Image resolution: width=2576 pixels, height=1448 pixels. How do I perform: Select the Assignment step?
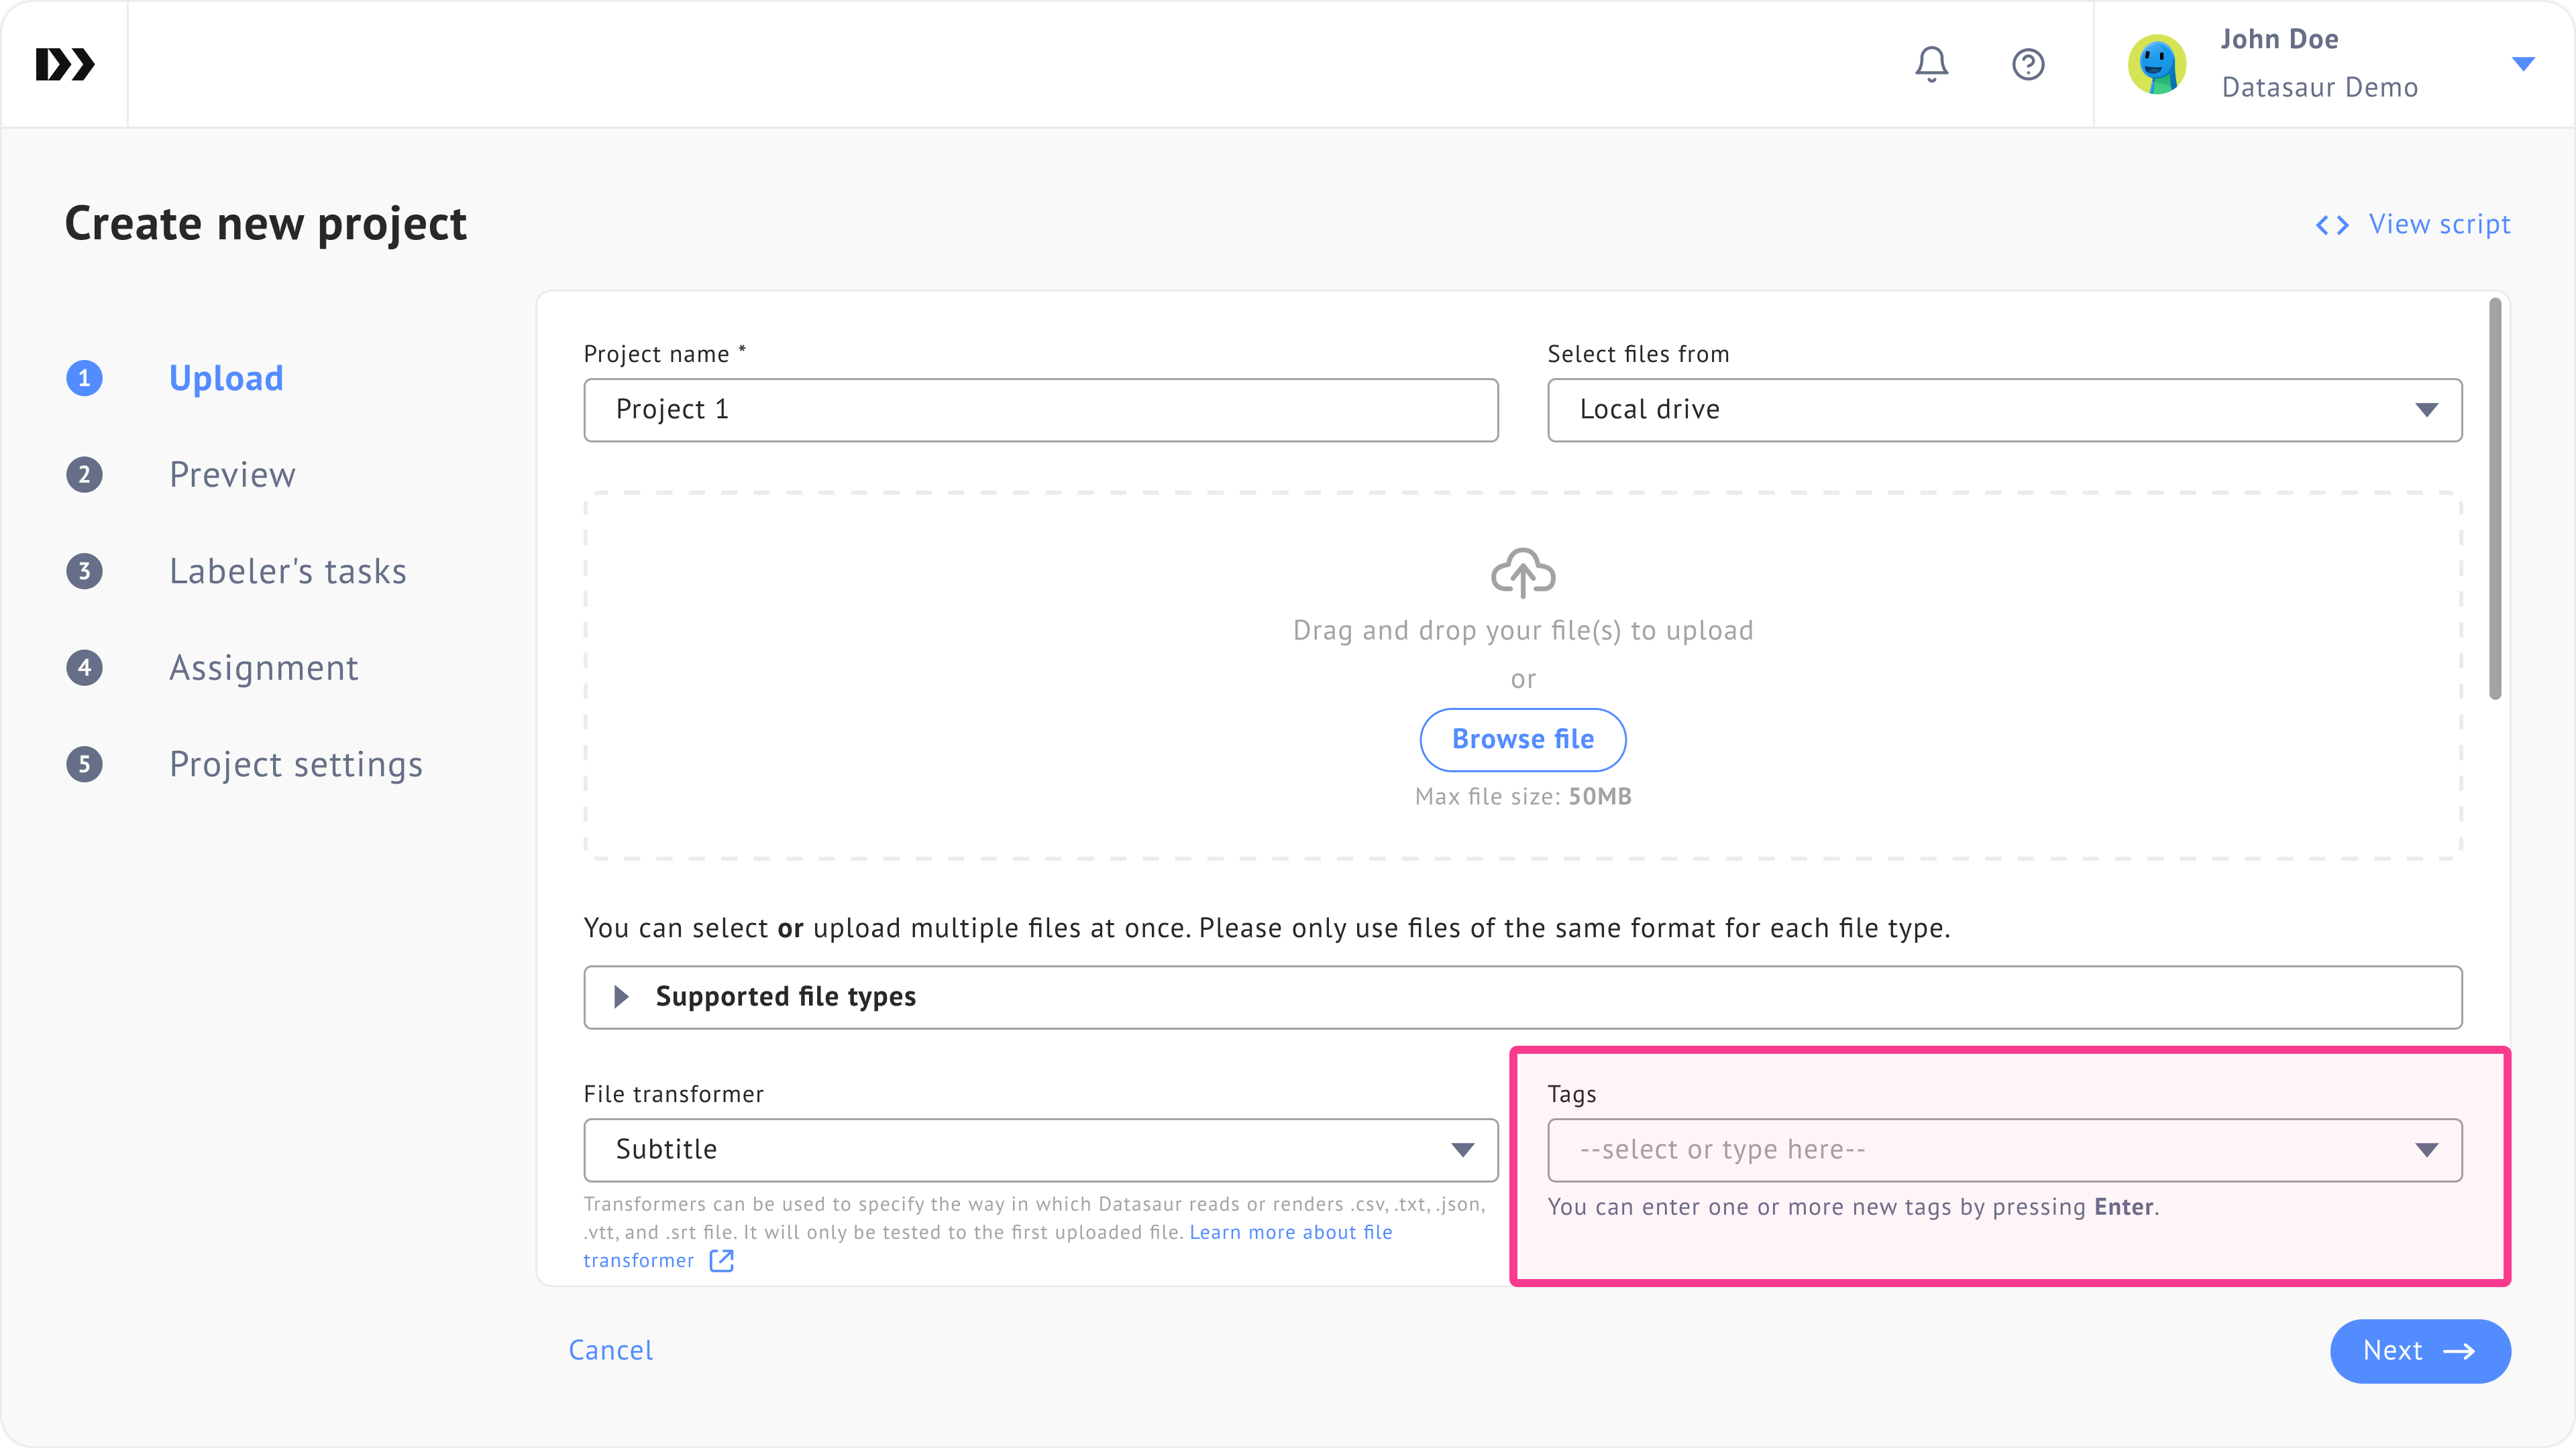263,668
